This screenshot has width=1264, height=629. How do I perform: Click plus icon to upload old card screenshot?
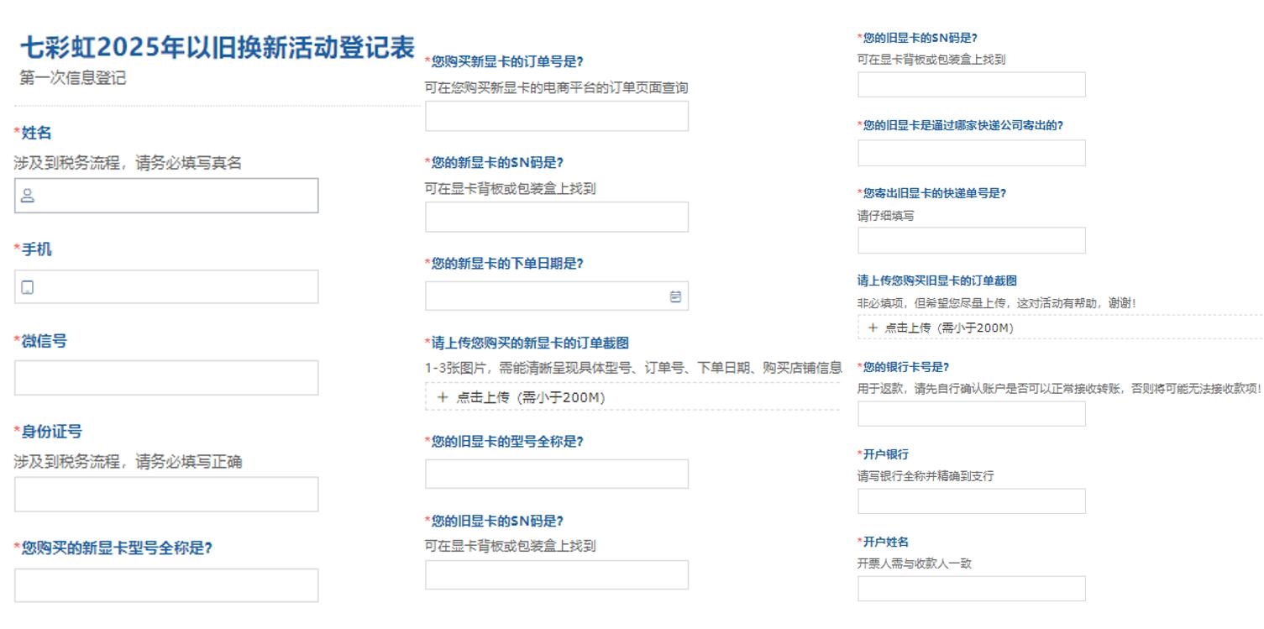tap(873, 328)
